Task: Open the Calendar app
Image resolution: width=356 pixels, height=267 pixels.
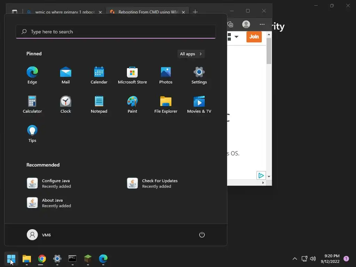Action: [99, 75]
